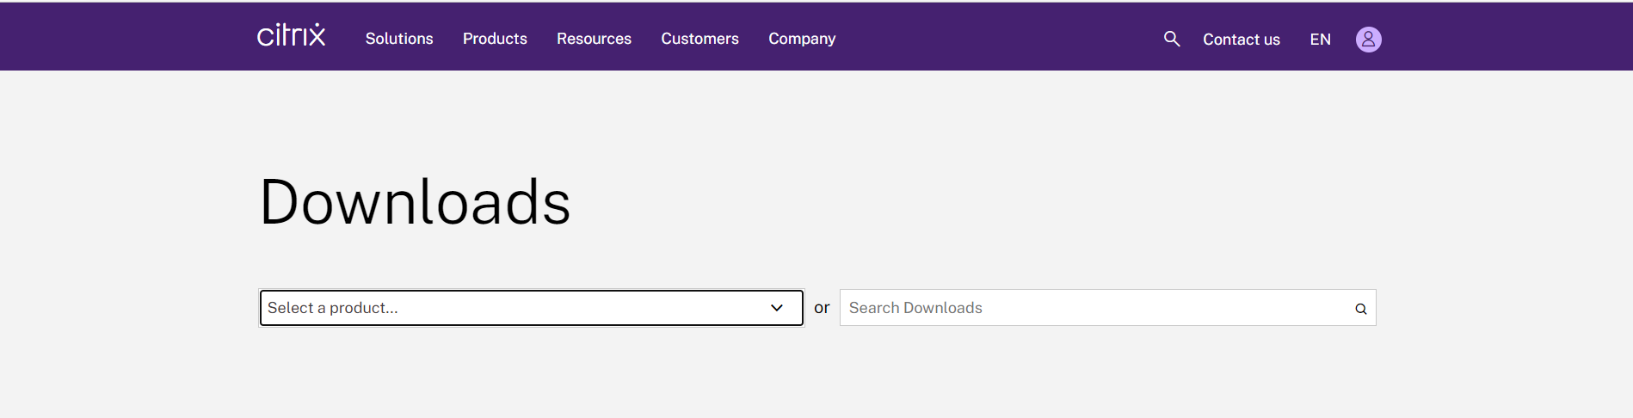1633x418 pixels.
Task: Open the Resources menu
Action: 594,39
